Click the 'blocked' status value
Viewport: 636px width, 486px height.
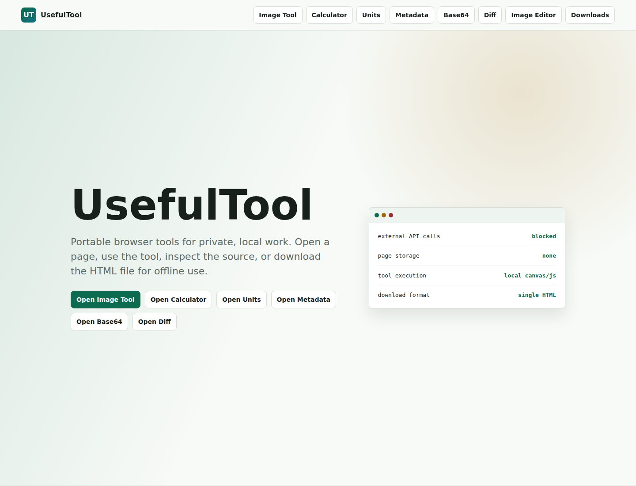click(544, 236)
